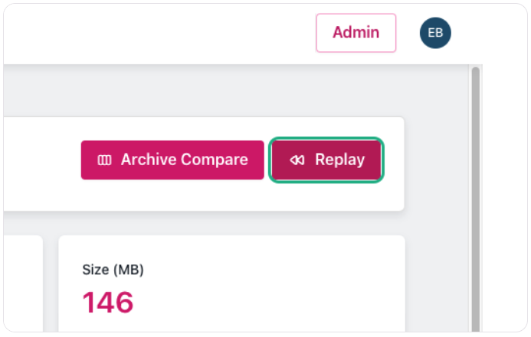Screen dimensions: 531x337
Task: Select the Size (MB) label
Action: click(113, 270)
